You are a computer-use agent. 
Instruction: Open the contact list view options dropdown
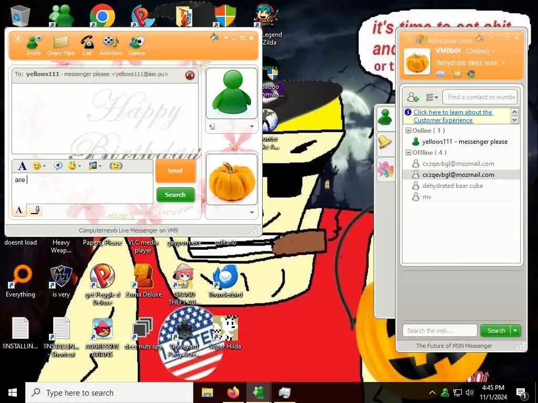(x=432, y=98)
